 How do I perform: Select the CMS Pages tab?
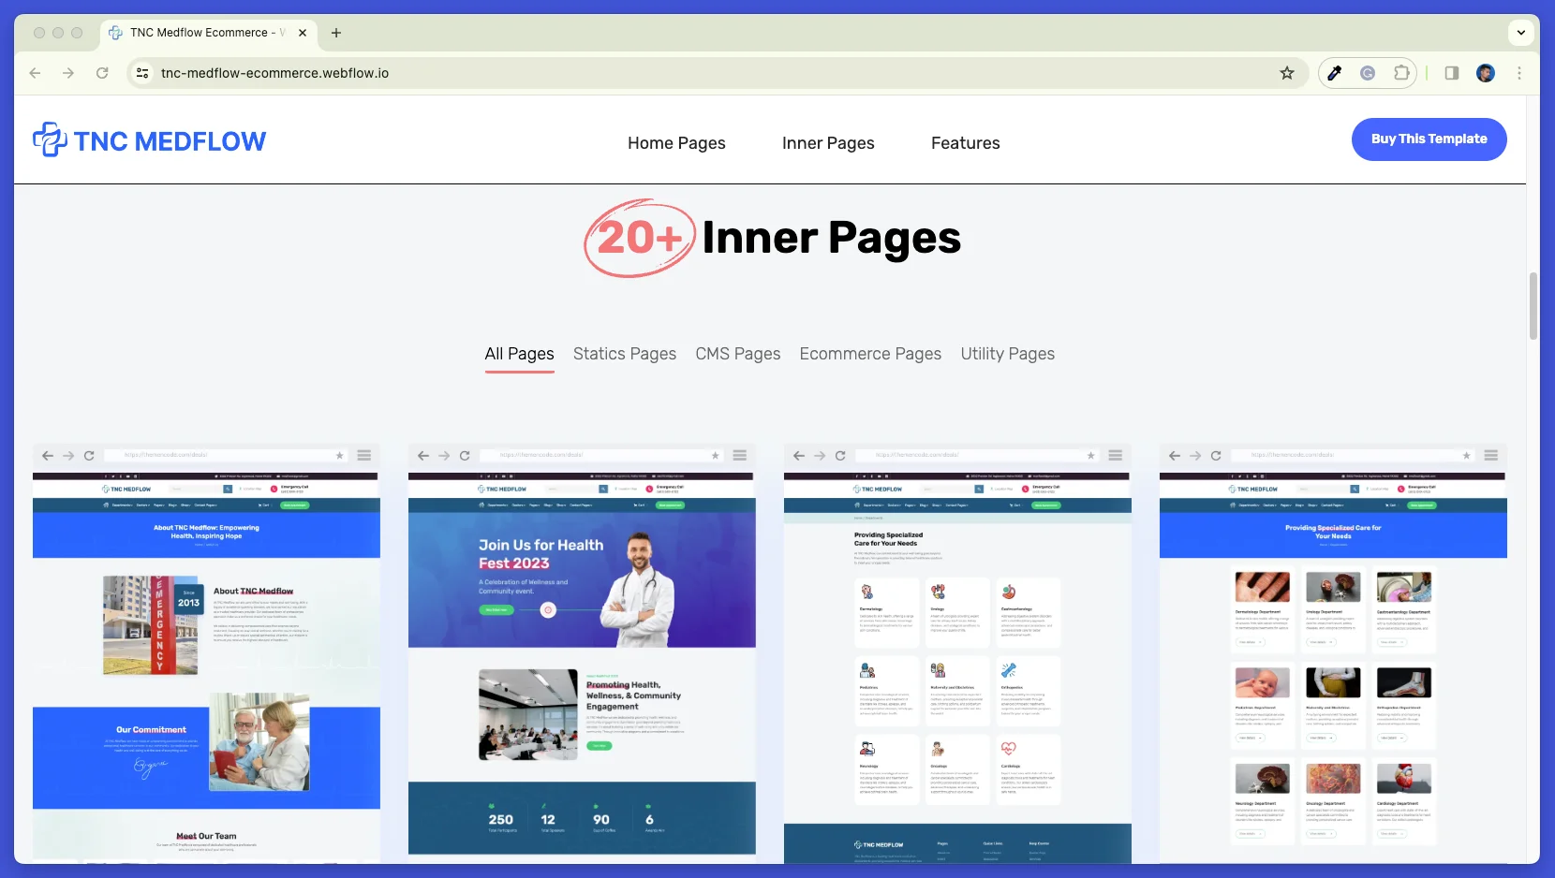738,354
